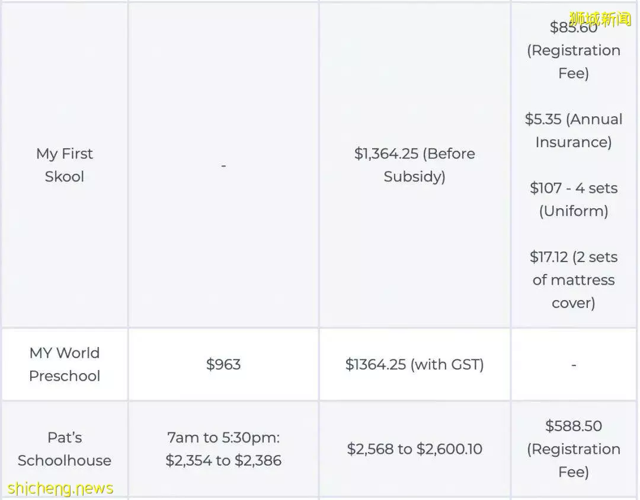
Task: Click the $2,354 to $2,386 price text
Action: pyautogui.click(x=223, y=460)
